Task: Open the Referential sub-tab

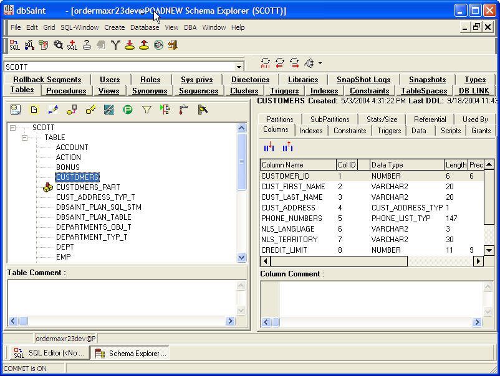Action: [x=430, y=120]
